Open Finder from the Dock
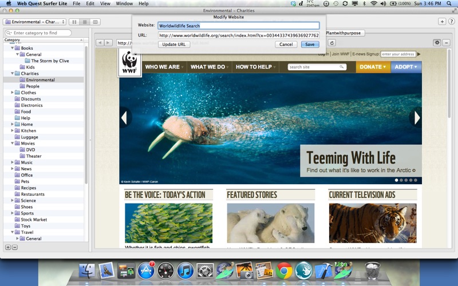Image resolution: width=458 pixels, height=286 pixels. 87,271
